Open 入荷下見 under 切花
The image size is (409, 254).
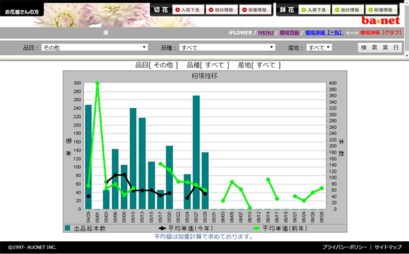click(188, 10)
